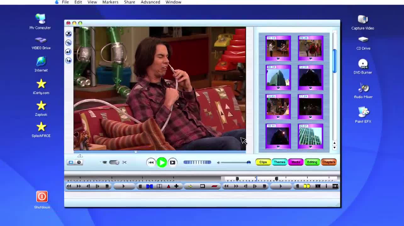
Task: Click the camera icon beside the switch
Action: [104, 162]
